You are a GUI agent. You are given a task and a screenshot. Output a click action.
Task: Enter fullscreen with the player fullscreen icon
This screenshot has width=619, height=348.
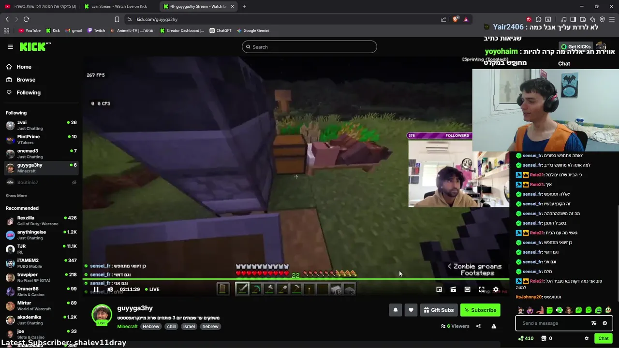pos(482,290)
